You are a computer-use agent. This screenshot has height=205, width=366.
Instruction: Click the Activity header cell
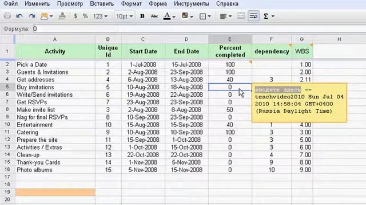pyautogui.click(x=55, y=51)
